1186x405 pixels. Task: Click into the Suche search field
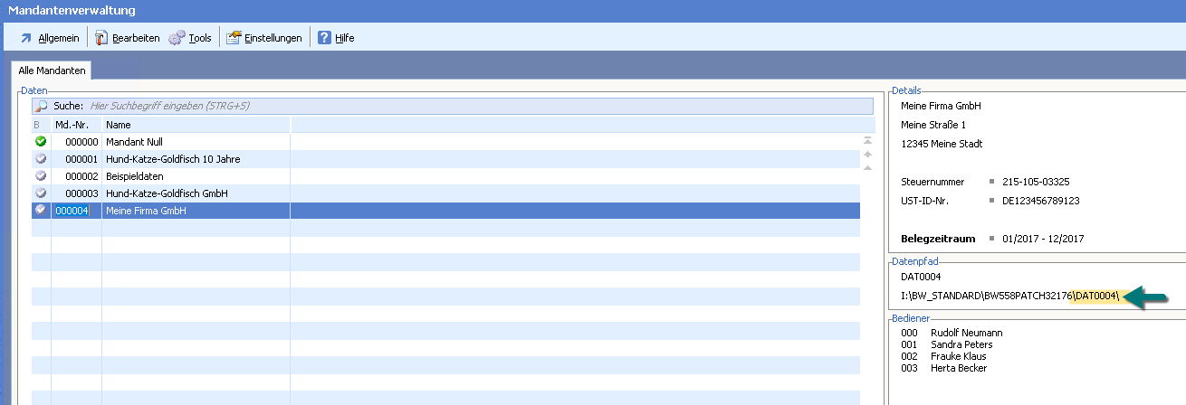point(453,107)
